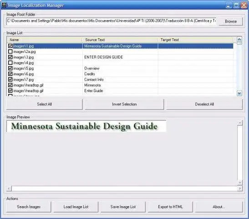Click the Invert Selection button
Screen dimensions: 249x219
(124, 104)
